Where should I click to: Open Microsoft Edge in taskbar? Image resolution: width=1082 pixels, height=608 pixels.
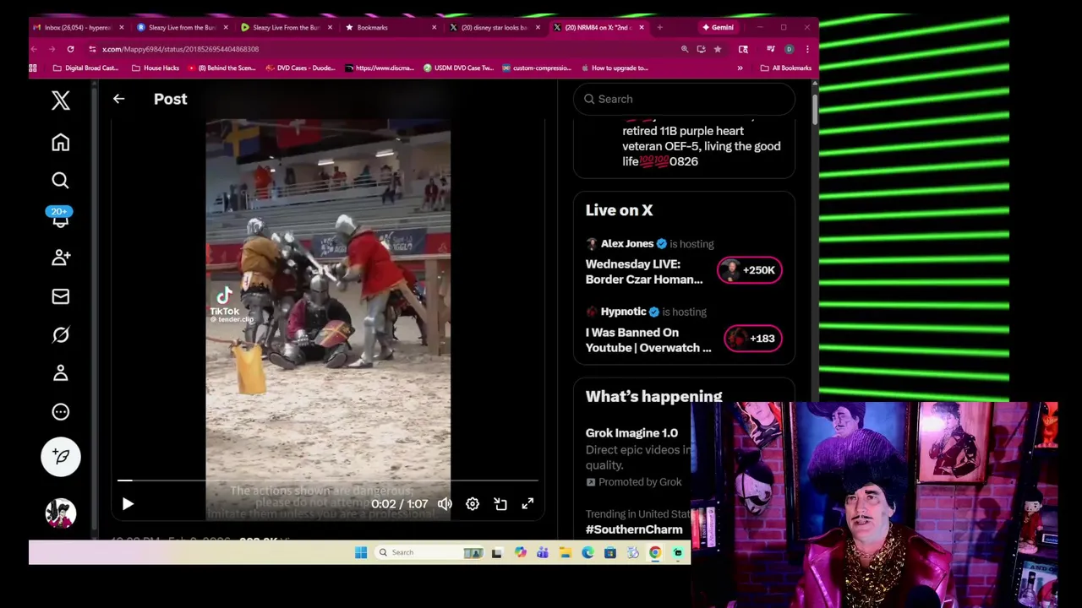(587, 552)
